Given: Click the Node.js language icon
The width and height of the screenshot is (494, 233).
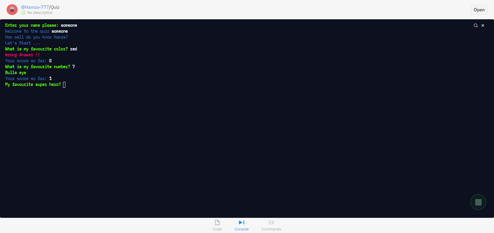Looking at the screenshot, I should pos(23,13).
